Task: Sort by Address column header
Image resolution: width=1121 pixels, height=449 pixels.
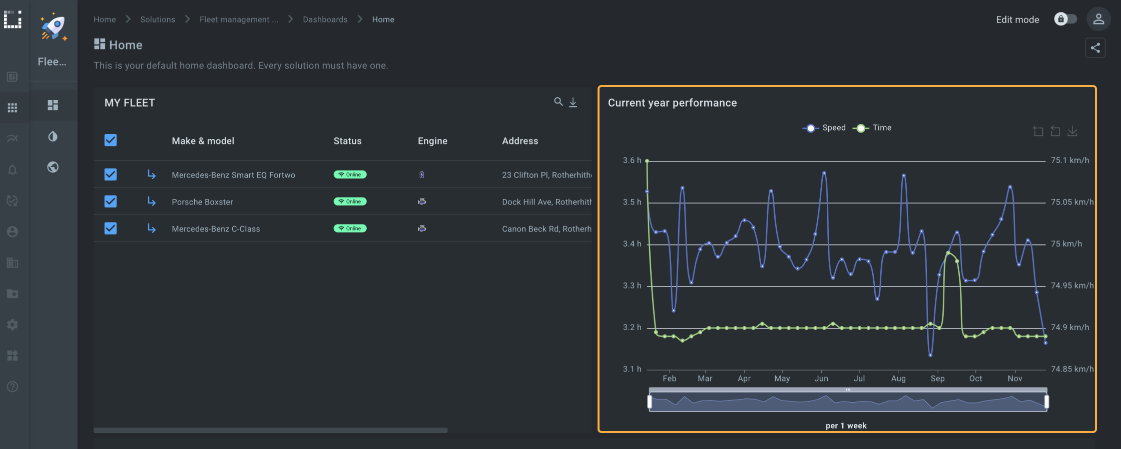Action: (520, 141)
